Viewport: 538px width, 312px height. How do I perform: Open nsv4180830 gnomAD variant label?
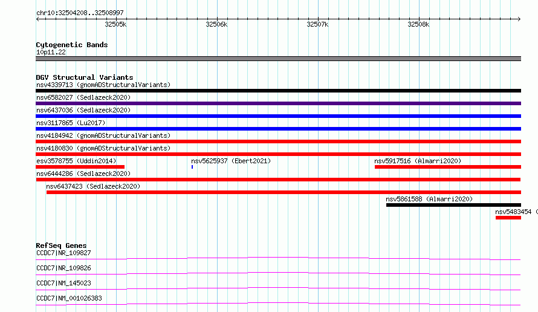click(103, 148)
